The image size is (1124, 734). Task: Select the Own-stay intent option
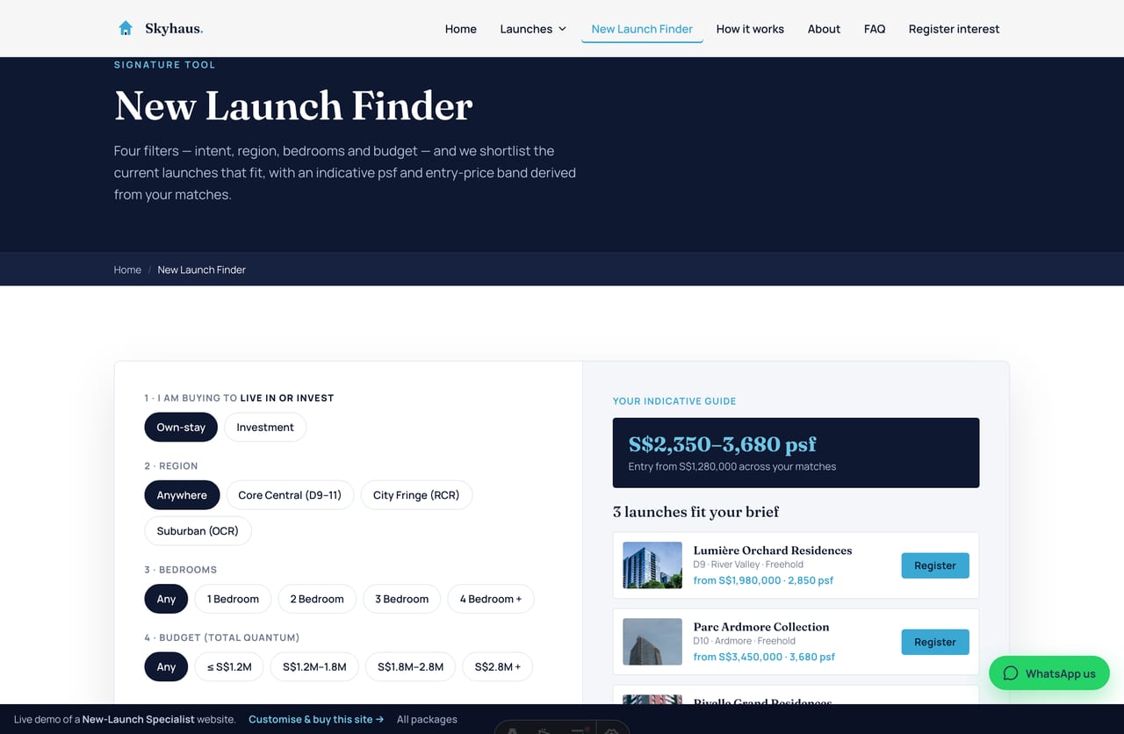point(181,428)
